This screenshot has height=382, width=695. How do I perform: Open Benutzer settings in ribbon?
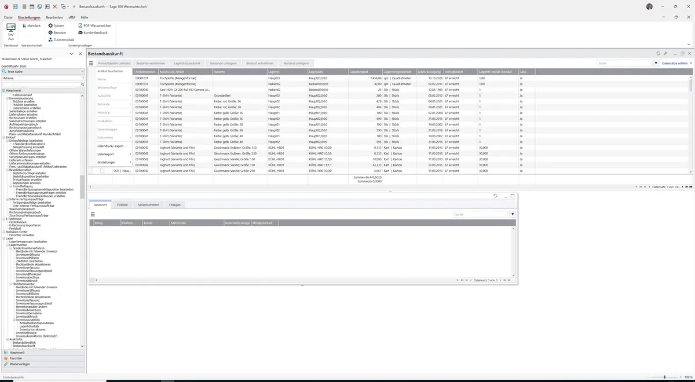pos(57,32)
